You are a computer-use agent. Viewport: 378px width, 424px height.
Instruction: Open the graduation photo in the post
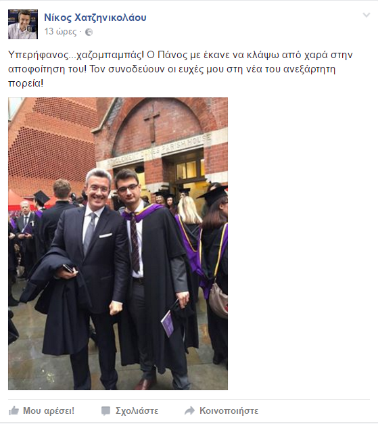pyautogui.click(x=118, y=243)
